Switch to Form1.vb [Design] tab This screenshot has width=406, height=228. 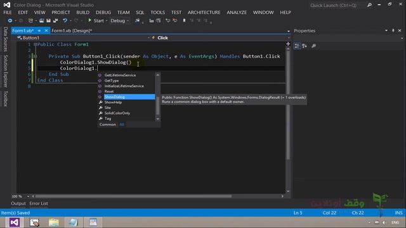click(72, 30)
